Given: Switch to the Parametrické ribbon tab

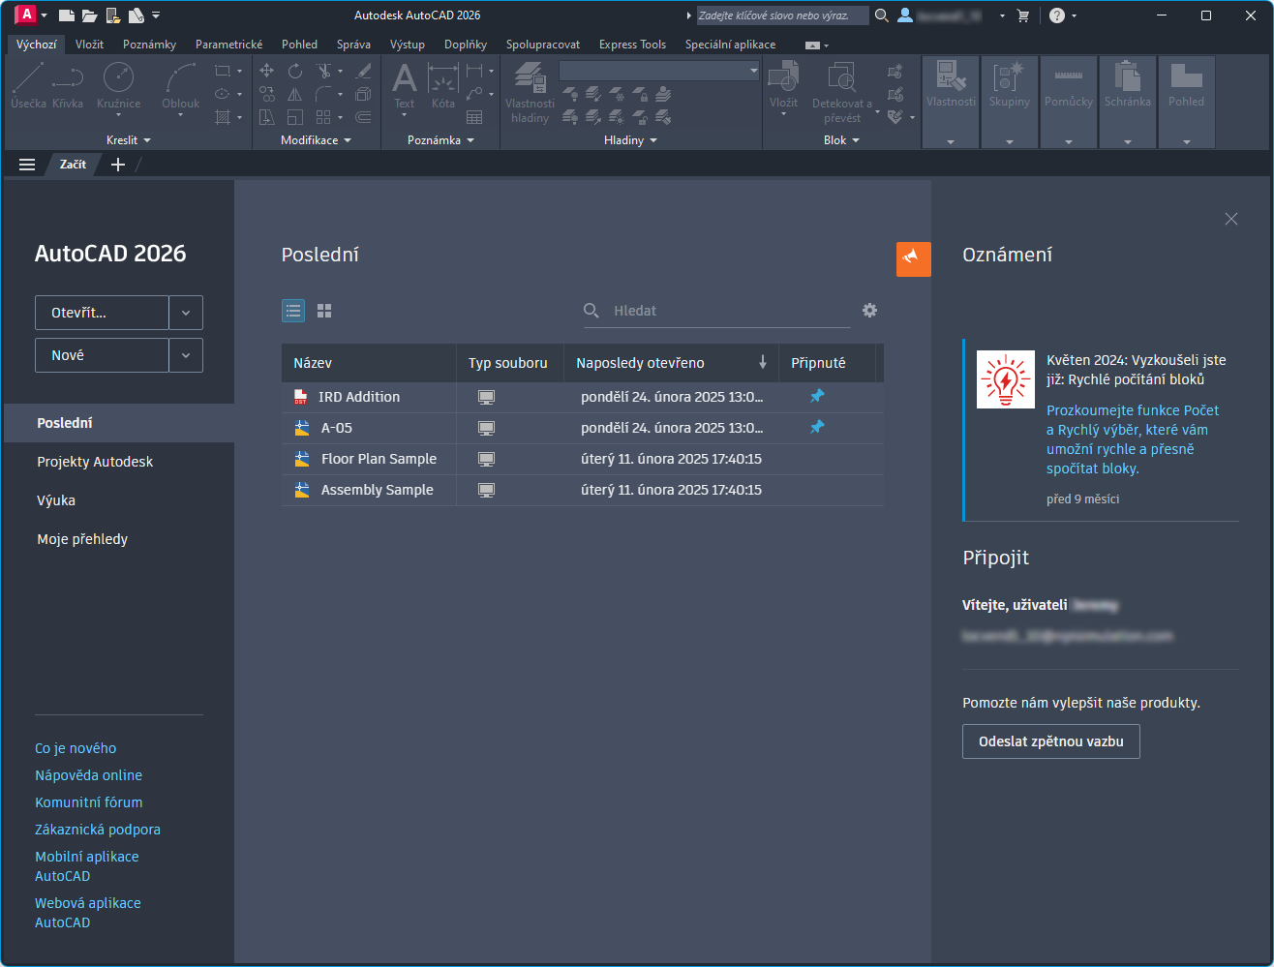Looking at the screenshot, I should point(229,45).
